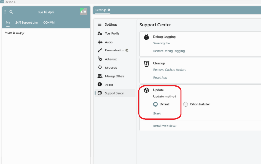The height and width of the screenshot is (164, 261).
Task: Click the Personalisation brush icon
Action: click(100, 50)
